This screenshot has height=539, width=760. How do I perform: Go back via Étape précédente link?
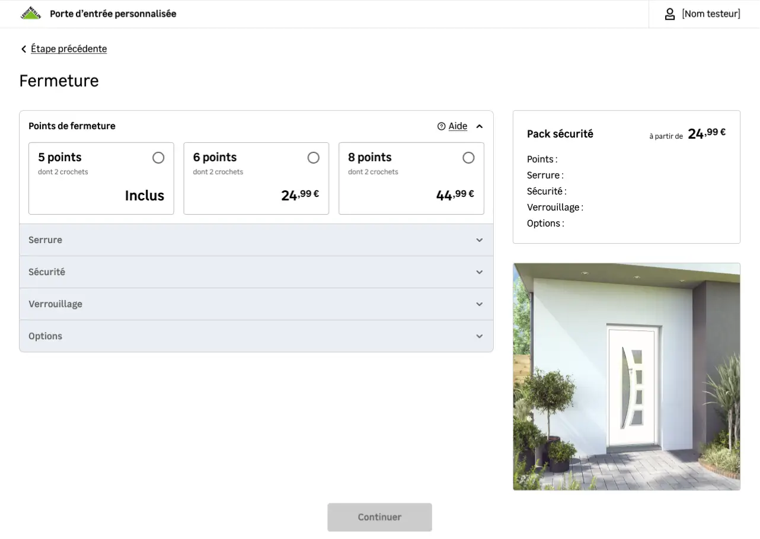[69, 49]
